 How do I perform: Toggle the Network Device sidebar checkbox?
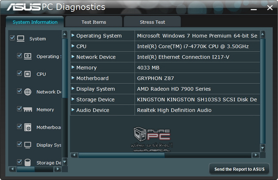pyautogui.click(x=19, y=91)
